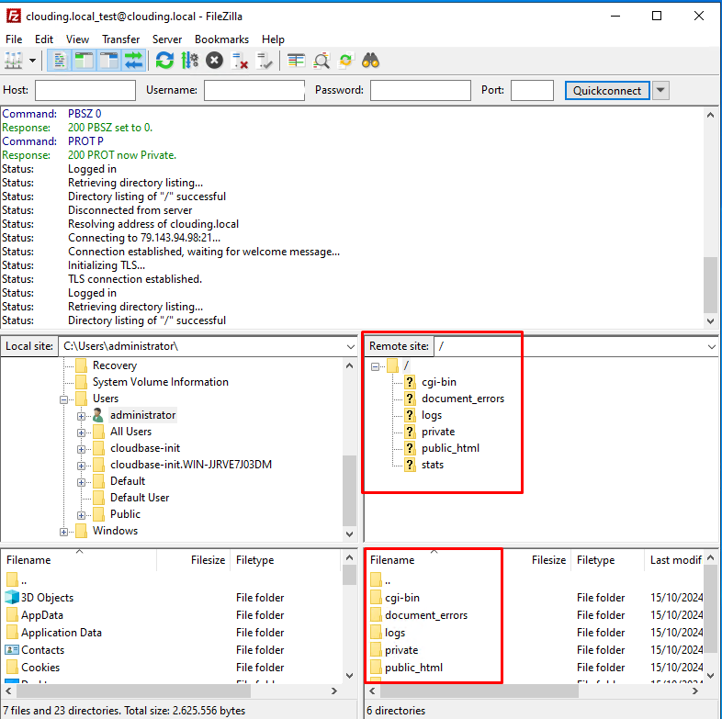
Task: Open the Local site path dropdown
Action: click(350, 346)
